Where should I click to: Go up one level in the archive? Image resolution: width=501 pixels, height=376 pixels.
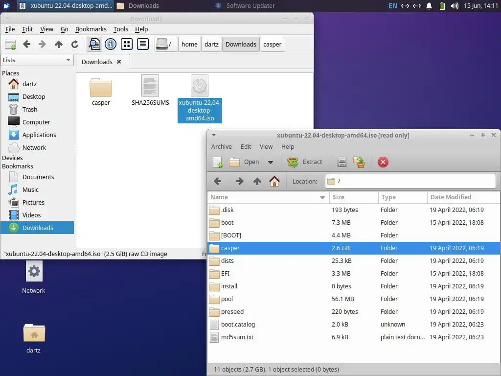(257, 181)
